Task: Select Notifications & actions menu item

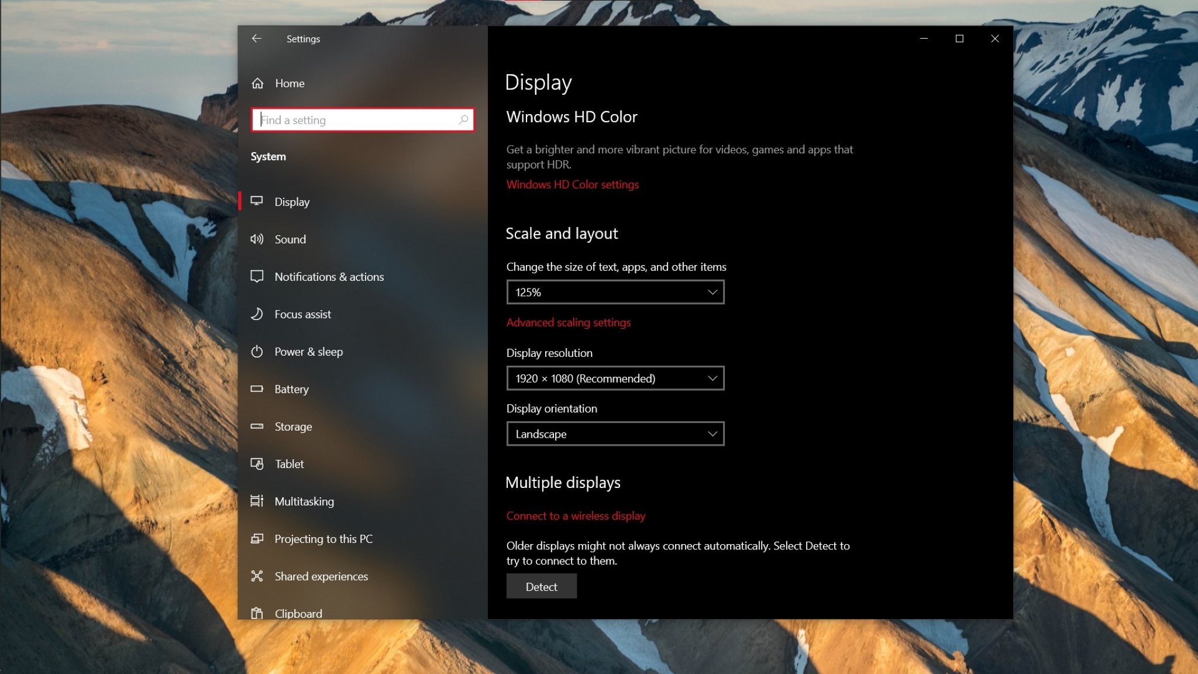Action: click(x=329, y=277)
